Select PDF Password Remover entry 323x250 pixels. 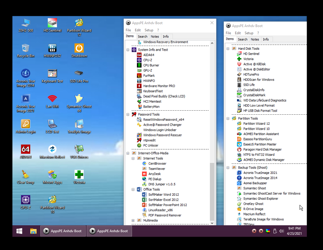pos(165,215)
